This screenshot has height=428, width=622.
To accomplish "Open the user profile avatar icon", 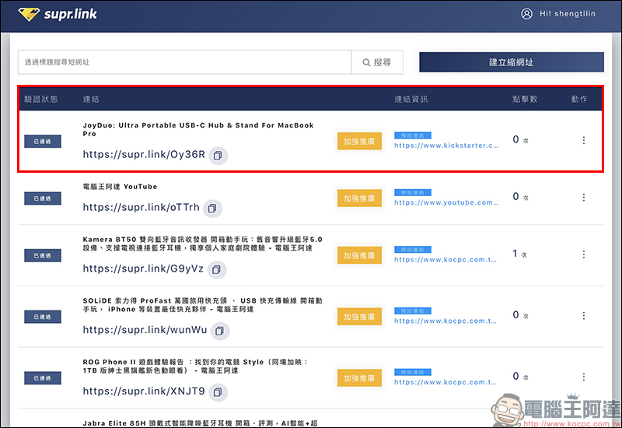I will pyautogui.click(x=526, y=14).
